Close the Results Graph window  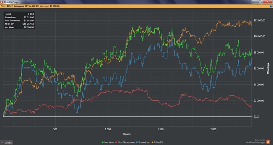268,2
